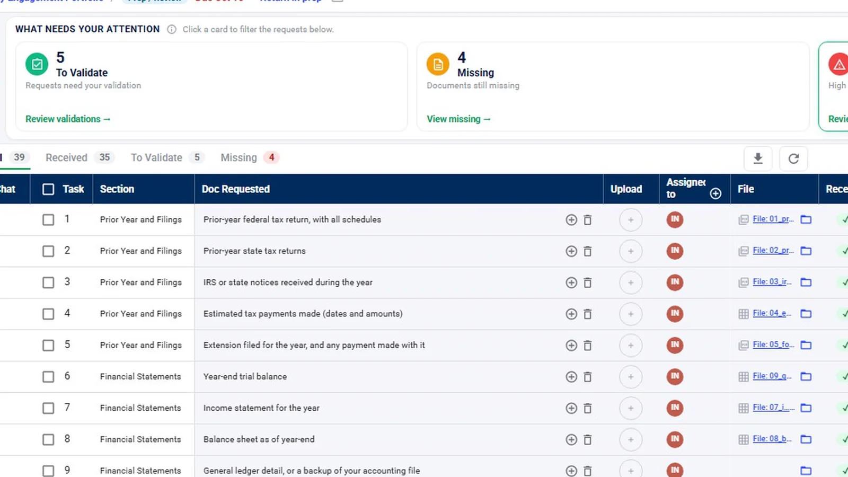Click 'Balance sheet as of year-end' text

pos(259,439)
